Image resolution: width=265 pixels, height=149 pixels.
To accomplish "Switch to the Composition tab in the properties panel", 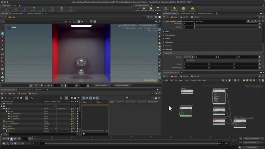I will pyautogui.click(x=153, y=102).
